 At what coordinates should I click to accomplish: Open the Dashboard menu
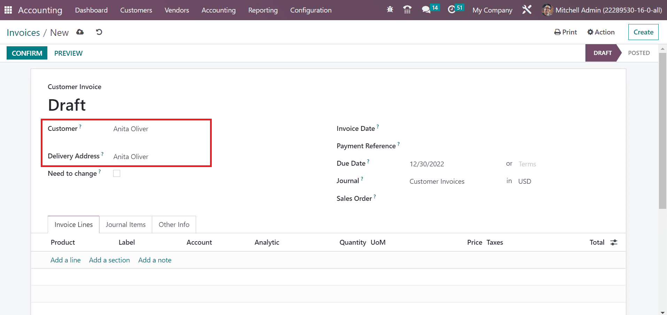[91, 10]
